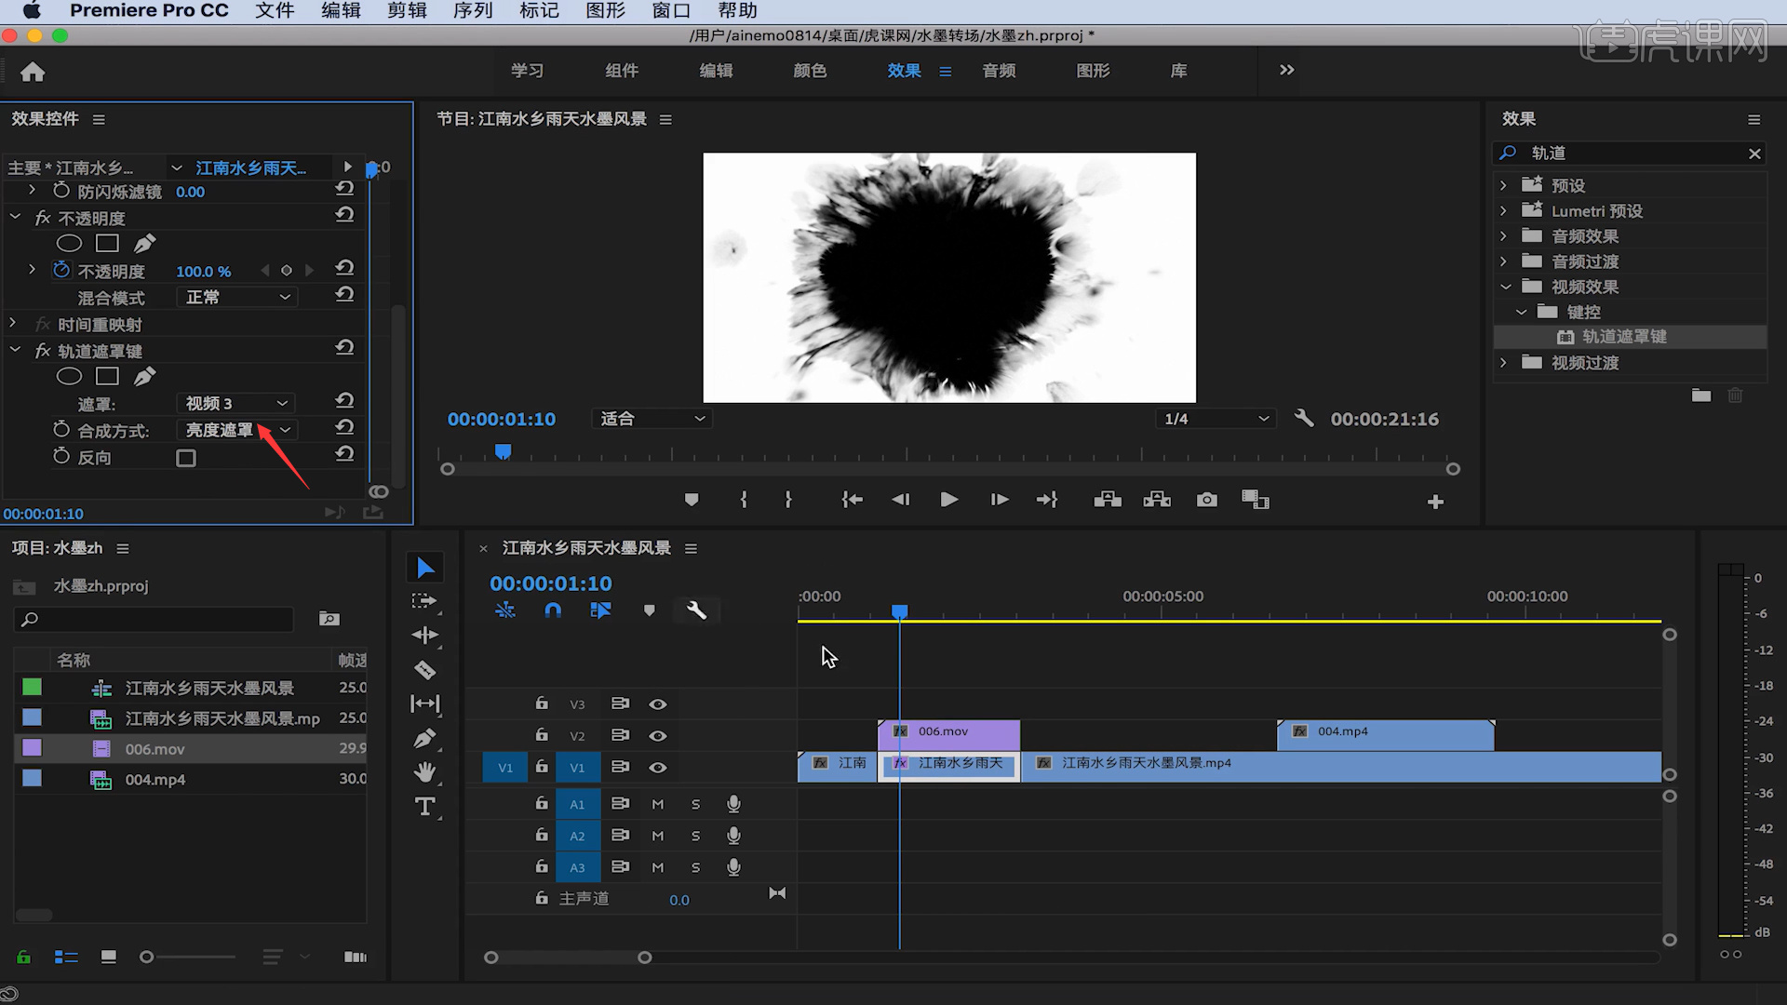Enable voice-over record on A3
This screenshot has height=1005, width=1787.
click(x=733, y=867)
